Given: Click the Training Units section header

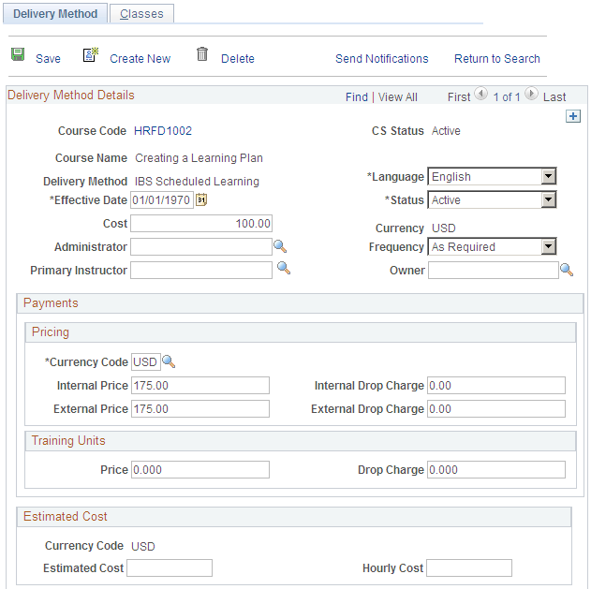Looking at the screenshot, I should tap(301, 441).
